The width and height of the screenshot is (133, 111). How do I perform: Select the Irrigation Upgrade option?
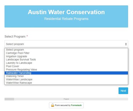tap(66, 56)
